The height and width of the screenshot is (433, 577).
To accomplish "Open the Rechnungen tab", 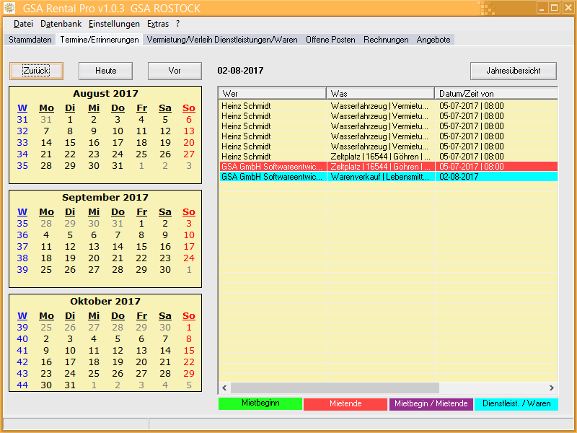I will tap(386, 40).
